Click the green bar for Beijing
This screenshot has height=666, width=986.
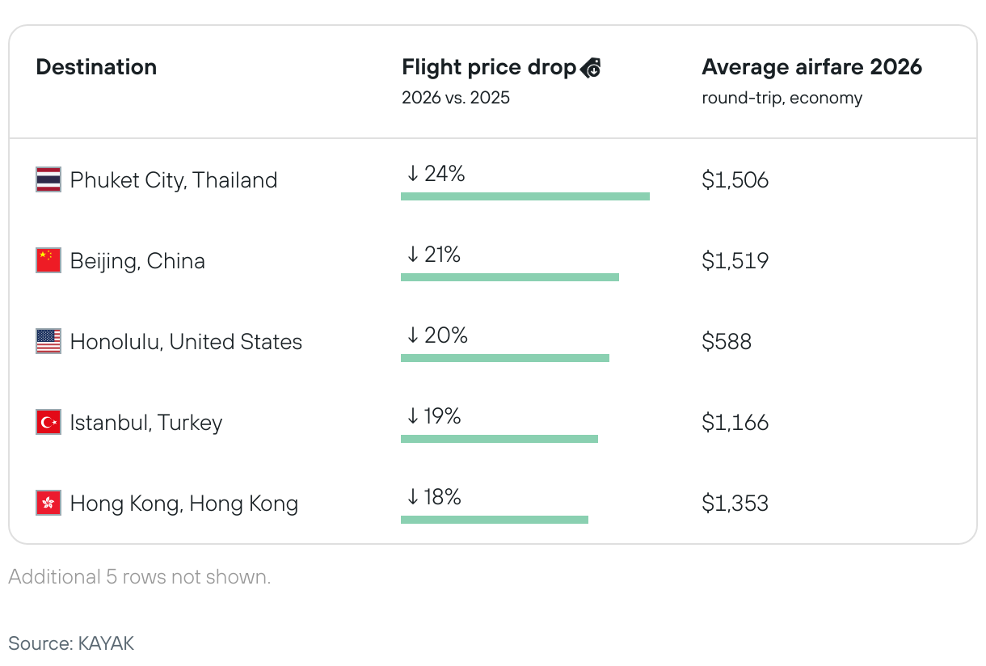[x=510, y=277]
